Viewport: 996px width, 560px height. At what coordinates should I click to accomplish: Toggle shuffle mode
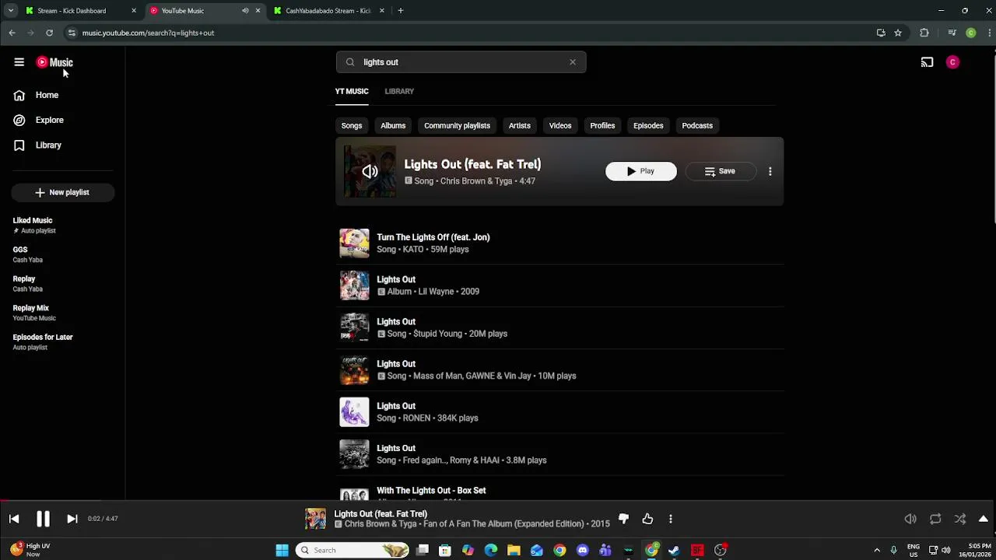pos(960,519)
